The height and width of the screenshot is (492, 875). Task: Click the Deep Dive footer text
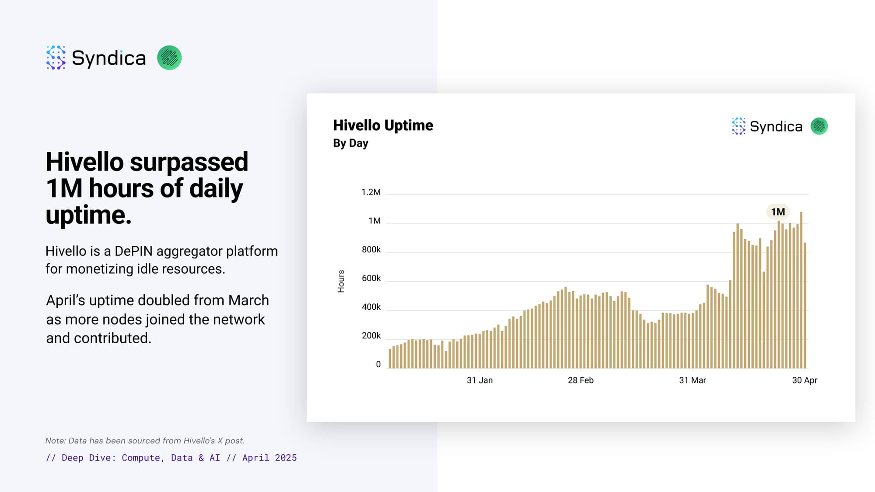coord(171,457)
